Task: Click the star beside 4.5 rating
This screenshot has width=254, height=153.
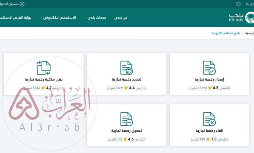Action: tap(210, 88)
